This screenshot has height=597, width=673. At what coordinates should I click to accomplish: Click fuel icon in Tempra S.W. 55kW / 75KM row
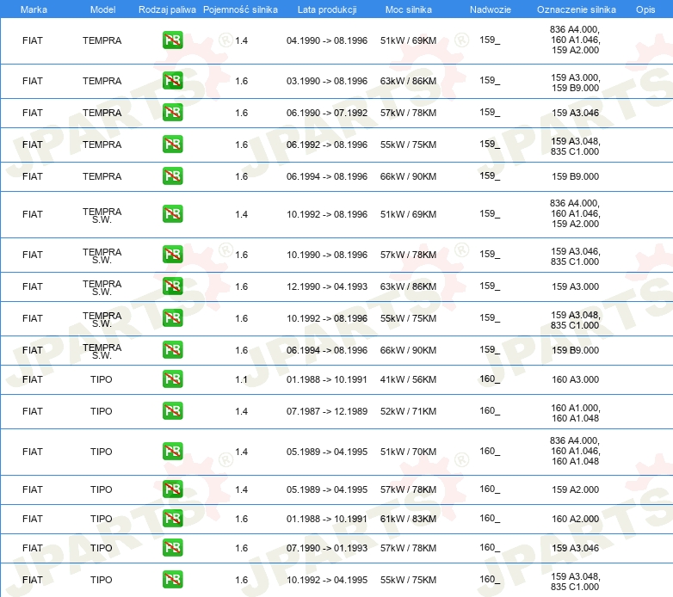[172, 317]
